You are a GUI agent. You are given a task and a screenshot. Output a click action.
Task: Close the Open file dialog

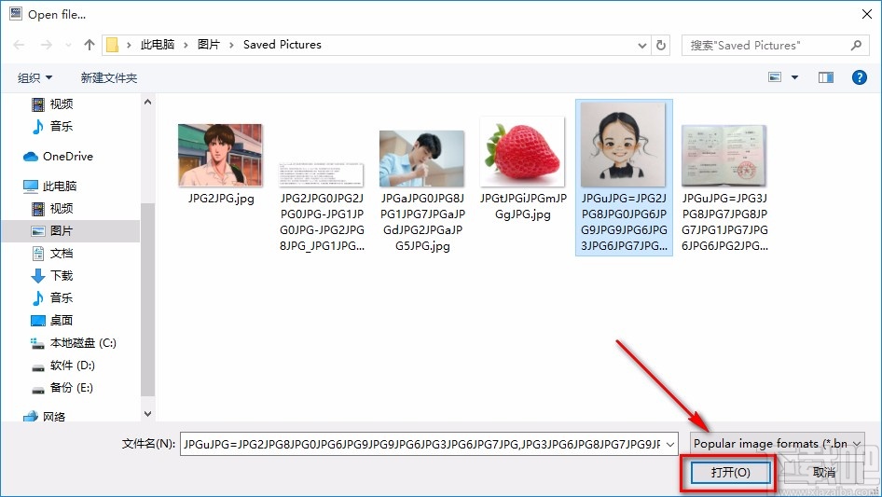867,14
